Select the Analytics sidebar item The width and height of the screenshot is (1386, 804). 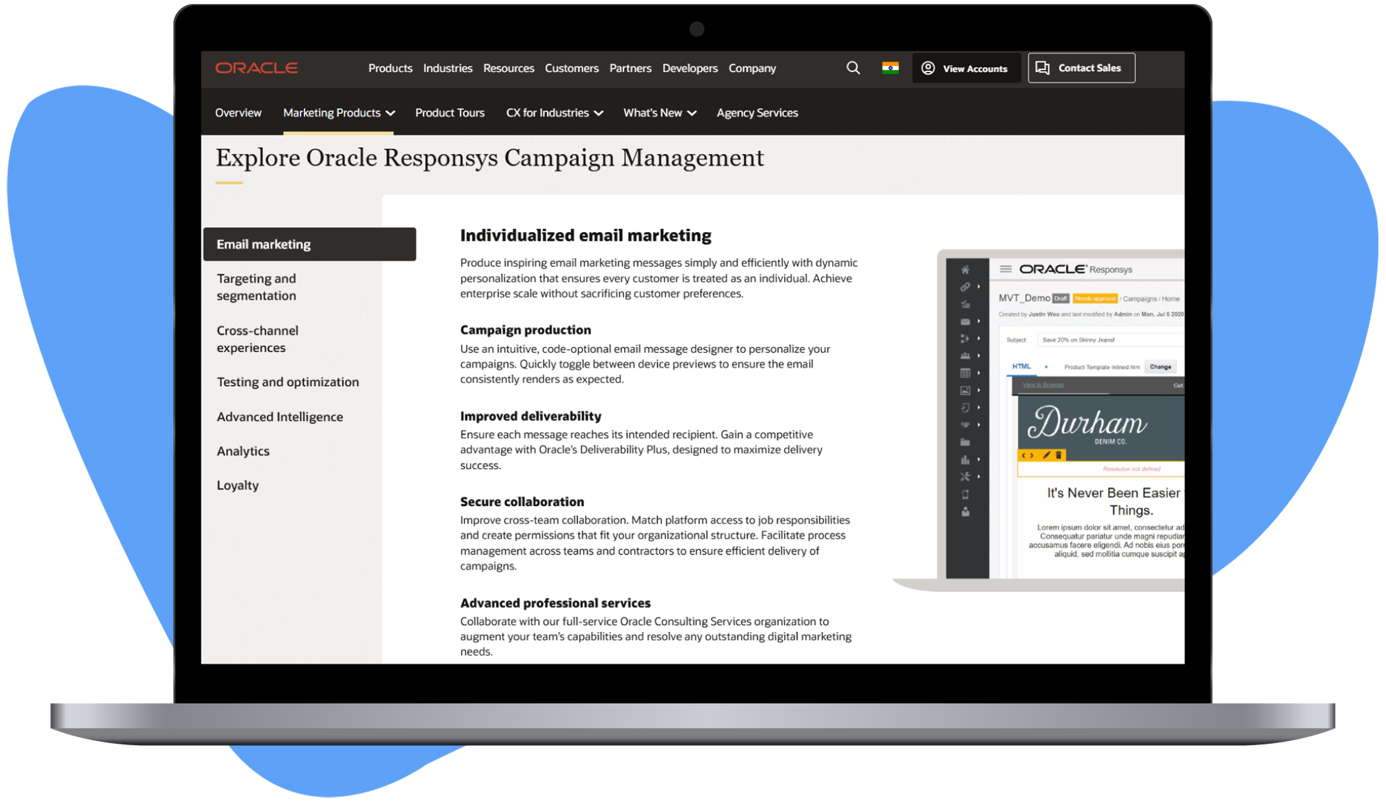[243, 451]
